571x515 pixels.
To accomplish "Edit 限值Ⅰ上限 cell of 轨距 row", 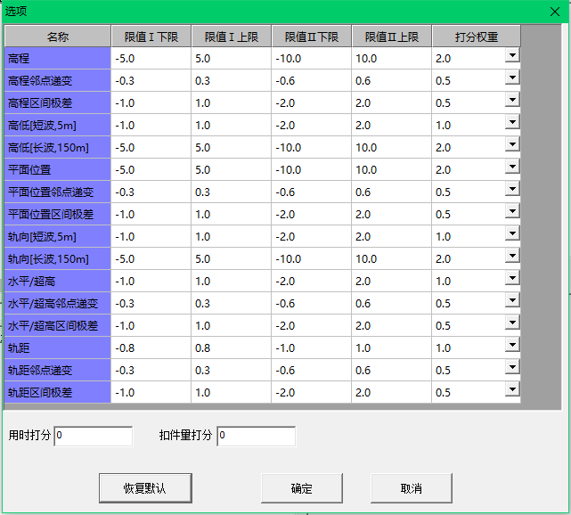I will (232, 347).
